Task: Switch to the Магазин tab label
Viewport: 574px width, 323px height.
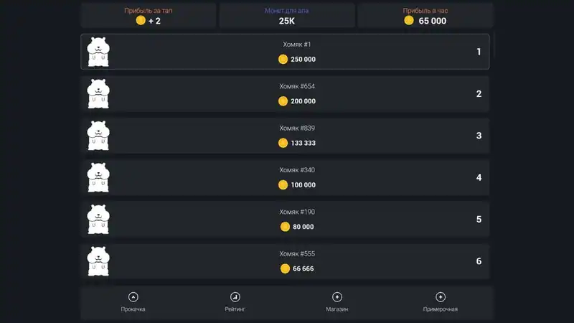Action: tap(337, 309)
